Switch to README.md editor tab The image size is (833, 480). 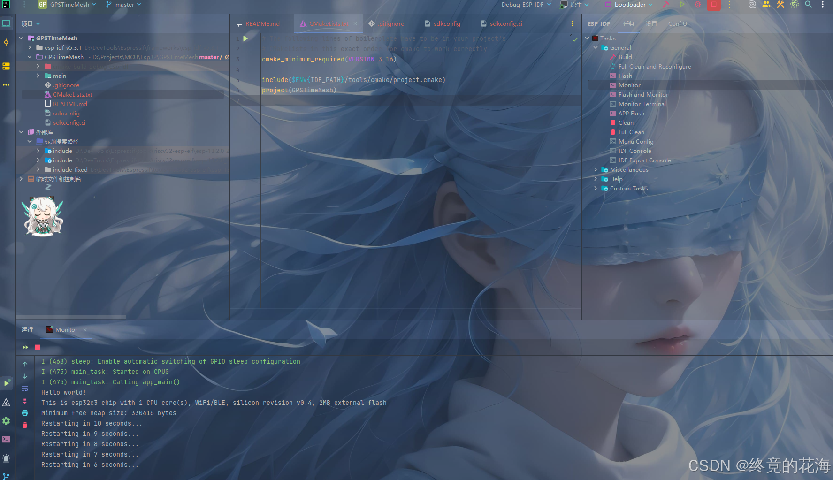pyautogui.click(x=258, y=24)
